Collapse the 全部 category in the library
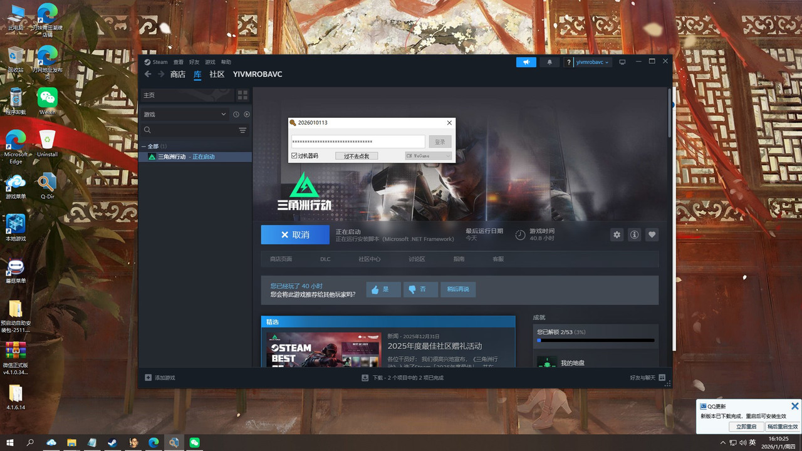Image resolution: width=802 pixels, height=451 pixels. pos(143,146)
